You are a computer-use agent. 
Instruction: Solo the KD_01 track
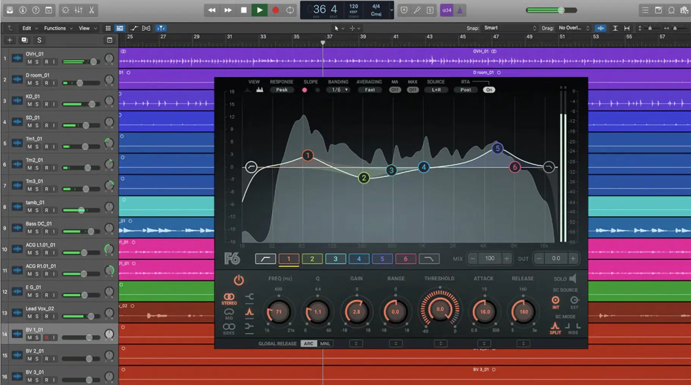click(x=37, y=104)
